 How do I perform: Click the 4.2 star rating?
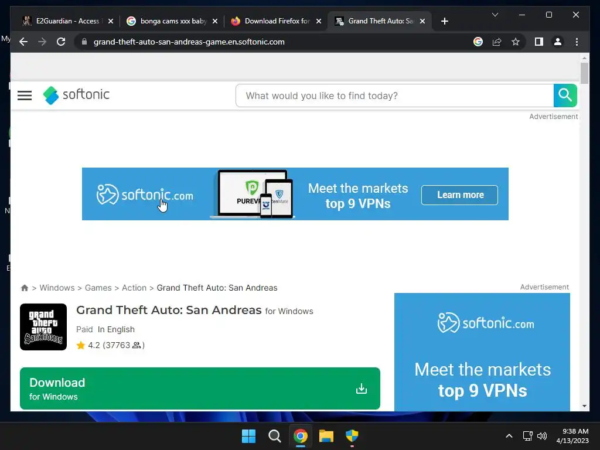(111, 345)
